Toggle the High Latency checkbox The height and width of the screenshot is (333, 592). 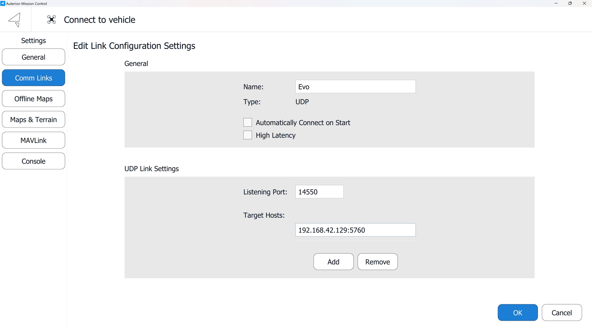tap(247, 135)
